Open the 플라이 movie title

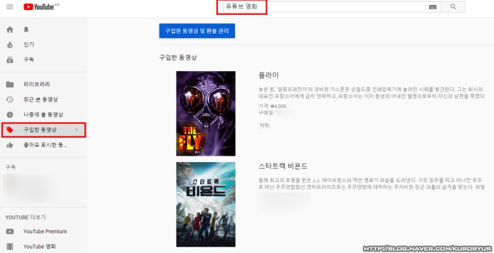(269, 75)
